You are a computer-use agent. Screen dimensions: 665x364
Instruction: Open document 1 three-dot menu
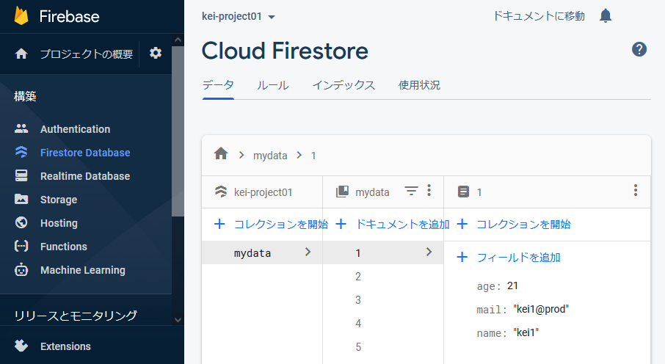[636, 191]
